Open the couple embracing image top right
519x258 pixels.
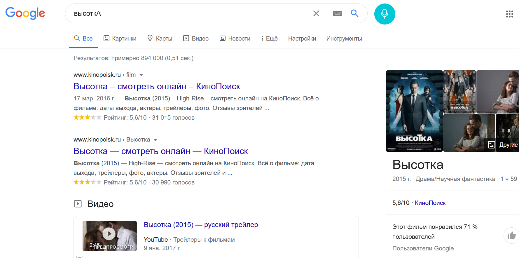coord(498,92)
